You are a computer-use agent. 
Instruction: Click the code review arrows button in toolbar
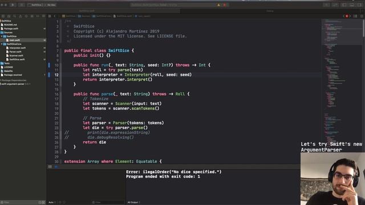[x=335, y=5]
